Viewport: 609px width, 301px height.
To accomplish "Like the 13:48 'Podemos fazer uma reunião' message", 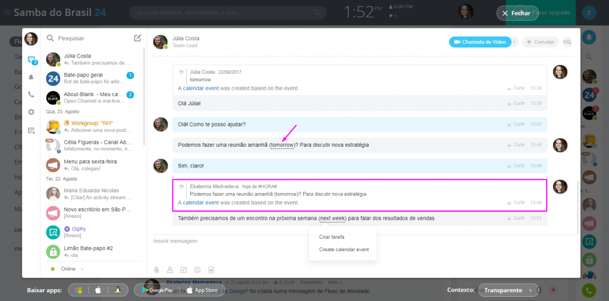I will (516, 145).
